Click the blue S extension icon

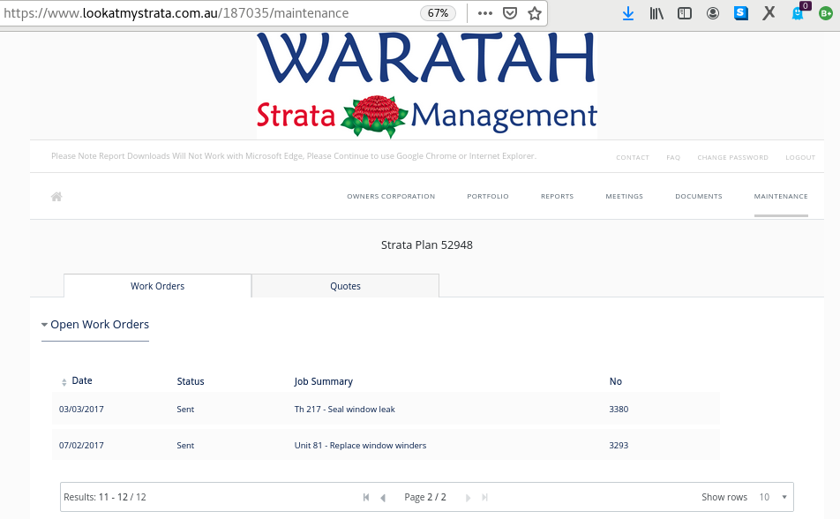coord(741,13)
